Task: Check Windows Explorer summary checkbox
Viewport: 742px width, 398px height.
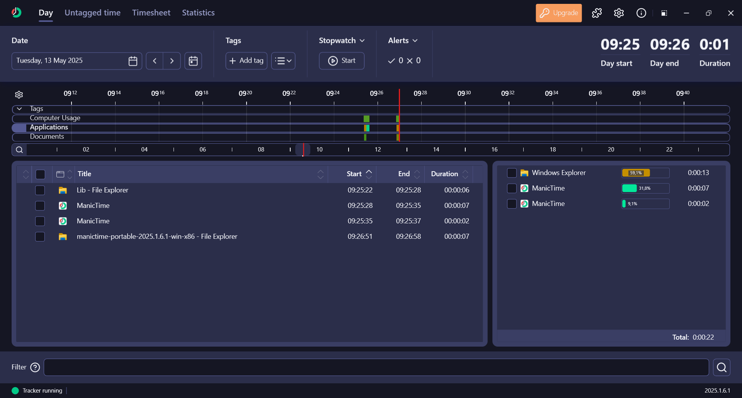Action: pyautogui.click(x=512, y=173)
